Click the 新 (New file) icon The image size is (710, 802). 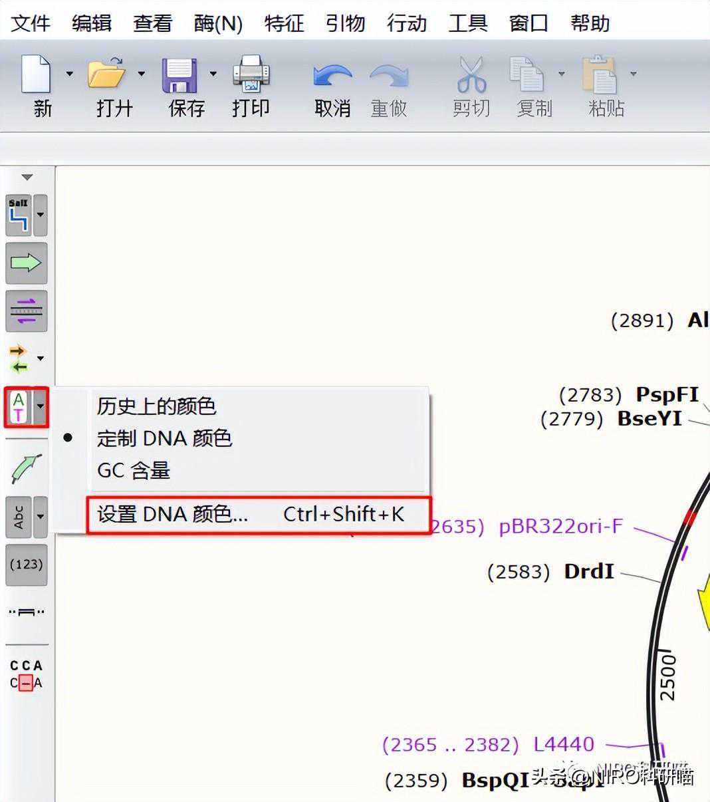[37, 74]
